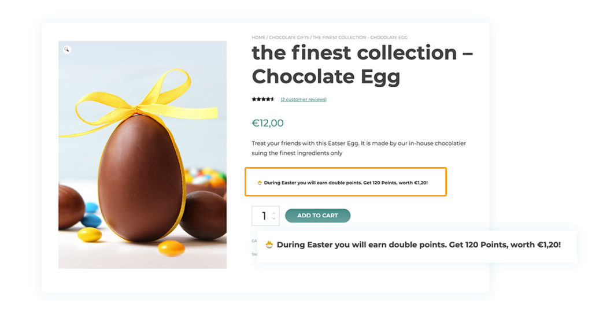Click the partially hidden category label below quantity
Viewport: 592px width, 326px height.
coord(254,240)
